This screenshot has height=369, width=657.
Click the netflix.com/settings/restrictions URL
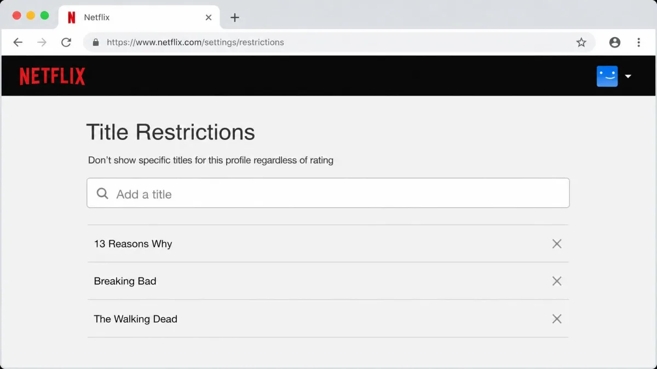[195, 42]
